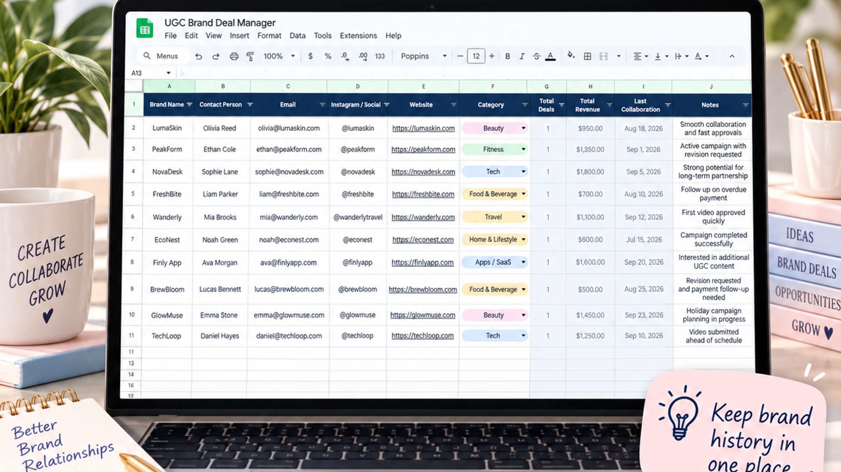This screenshot has width=841, height=472.
Task: Open the https://novadesk.com link
Action: click(x=423, y=172)
